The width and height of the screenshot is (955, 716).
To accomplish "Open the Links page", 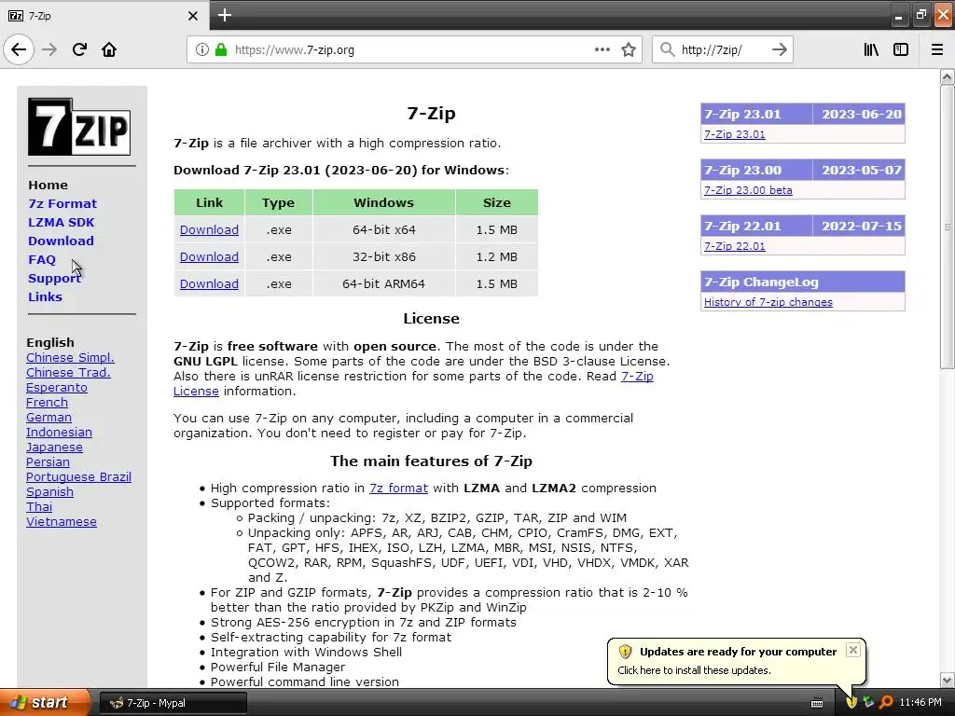I will [x=45, y=297].
